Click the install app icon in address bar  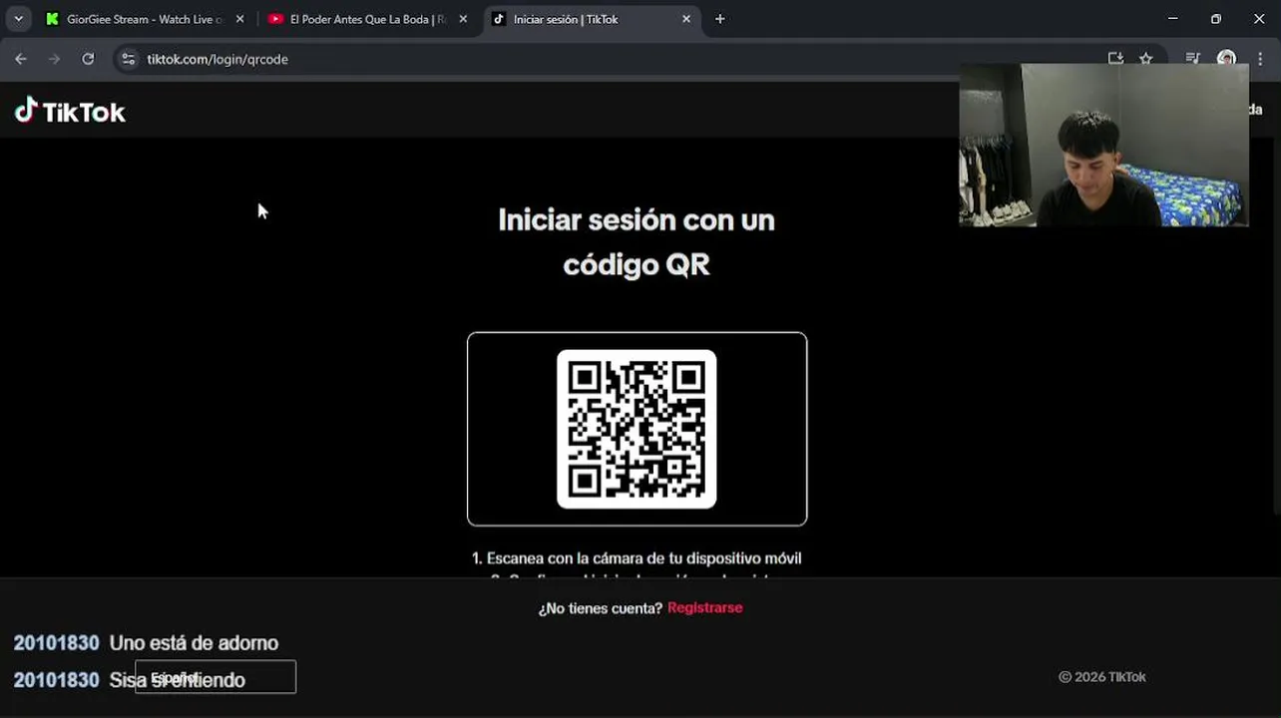[1115, 59]
